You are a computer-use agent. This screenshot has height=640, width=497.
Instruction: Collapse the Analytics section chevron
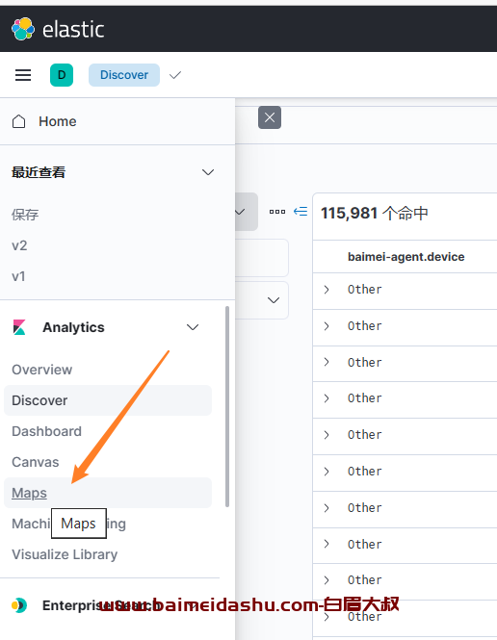tap(193, 327)
